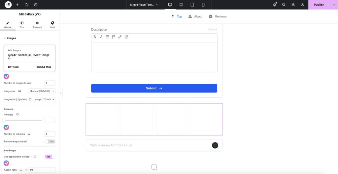
Task: Click the Item gap slider
Action: pos(23,120)
